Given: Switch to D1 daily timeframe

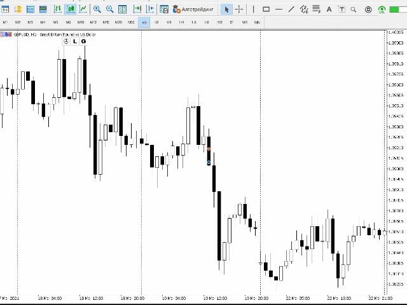Looking at the screenshot, I should 231,22.
